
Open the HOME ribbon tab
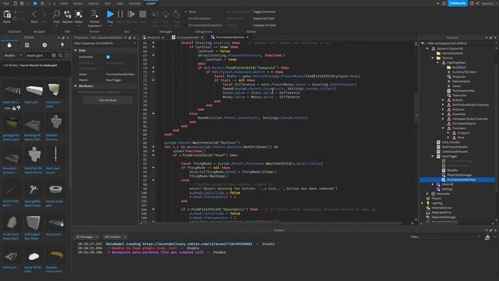coord(64,3)
